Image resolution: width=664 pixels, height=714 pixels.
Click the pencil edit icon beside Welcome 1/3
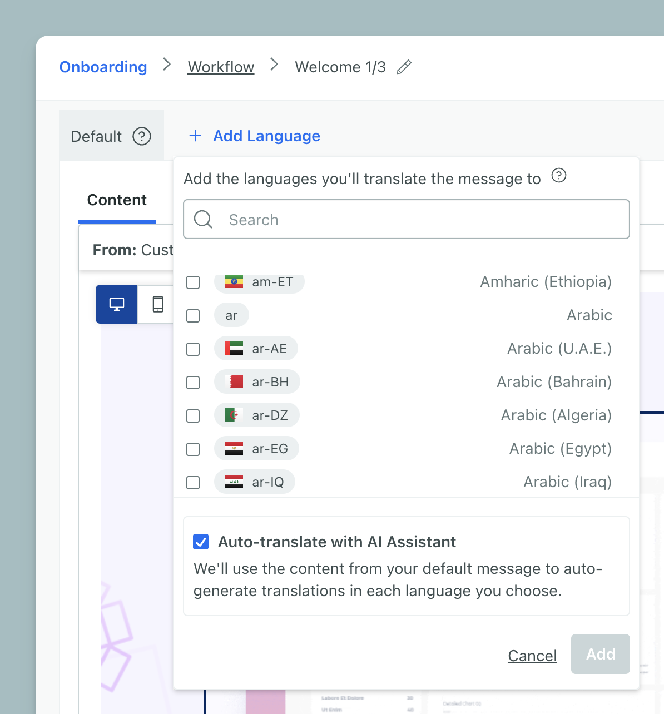[x=404, y=67]
